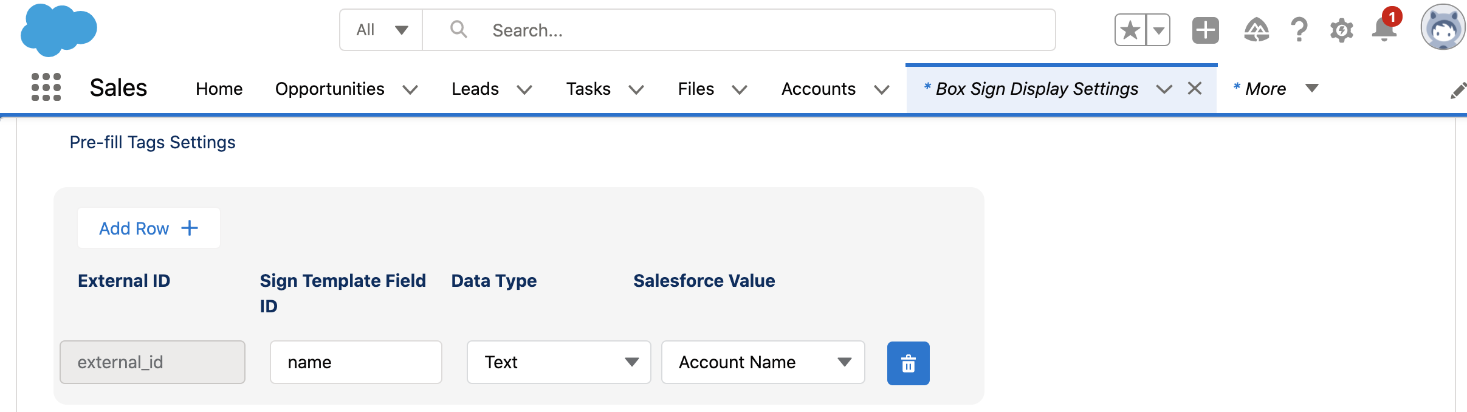The width and height of the screenshot is (1467, 412).
Task: Expand the favorites list dropdown arrow
Action: tap(1158, 30)
